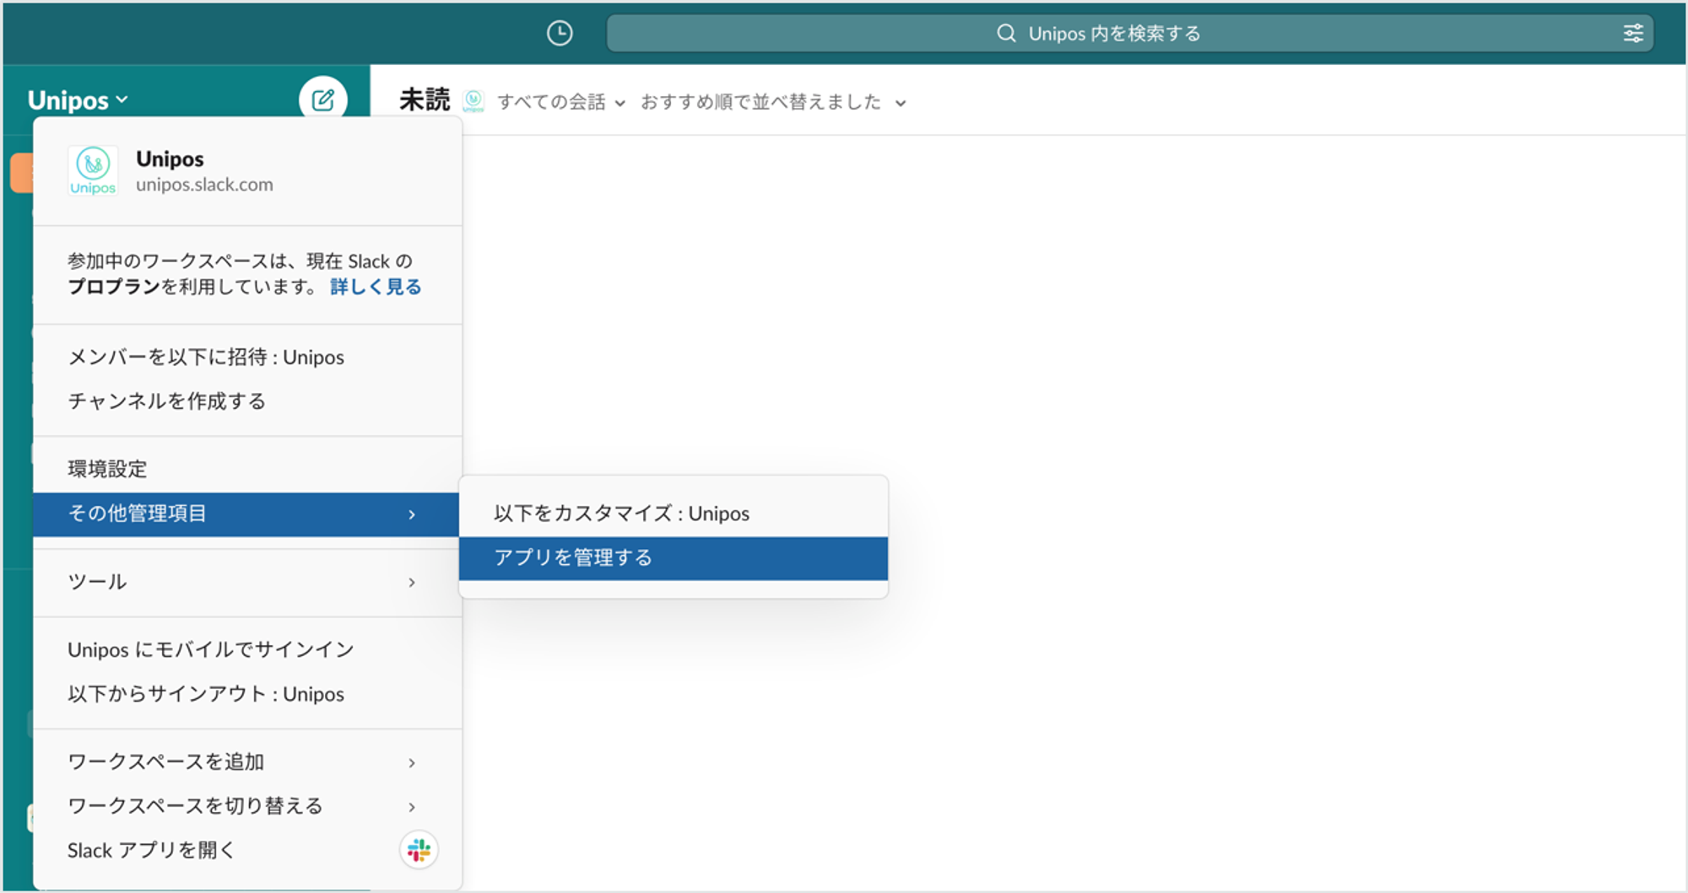Choose メンバーを以下に招待 : Unipos

[x=246, y=358]
